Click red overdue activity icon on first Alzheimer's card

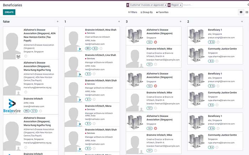coord(155,42)
